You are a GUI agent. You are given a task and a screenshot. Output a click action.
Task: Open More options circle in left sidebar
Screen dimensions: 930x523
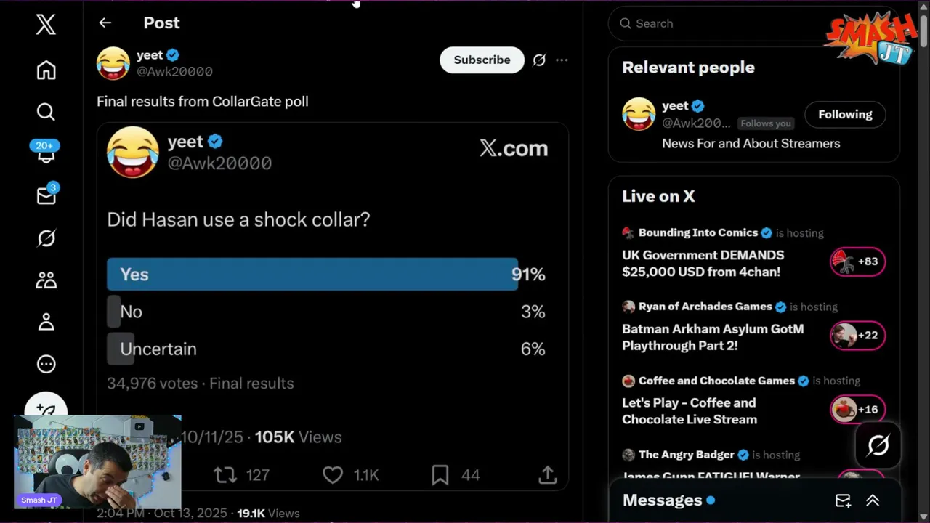(46, 364)
